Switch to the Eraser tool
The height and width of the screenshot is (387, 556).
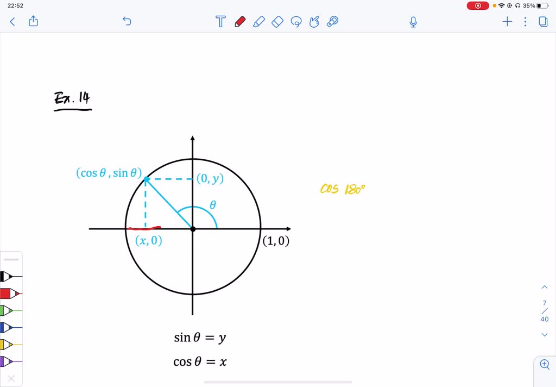coord(277,21)
